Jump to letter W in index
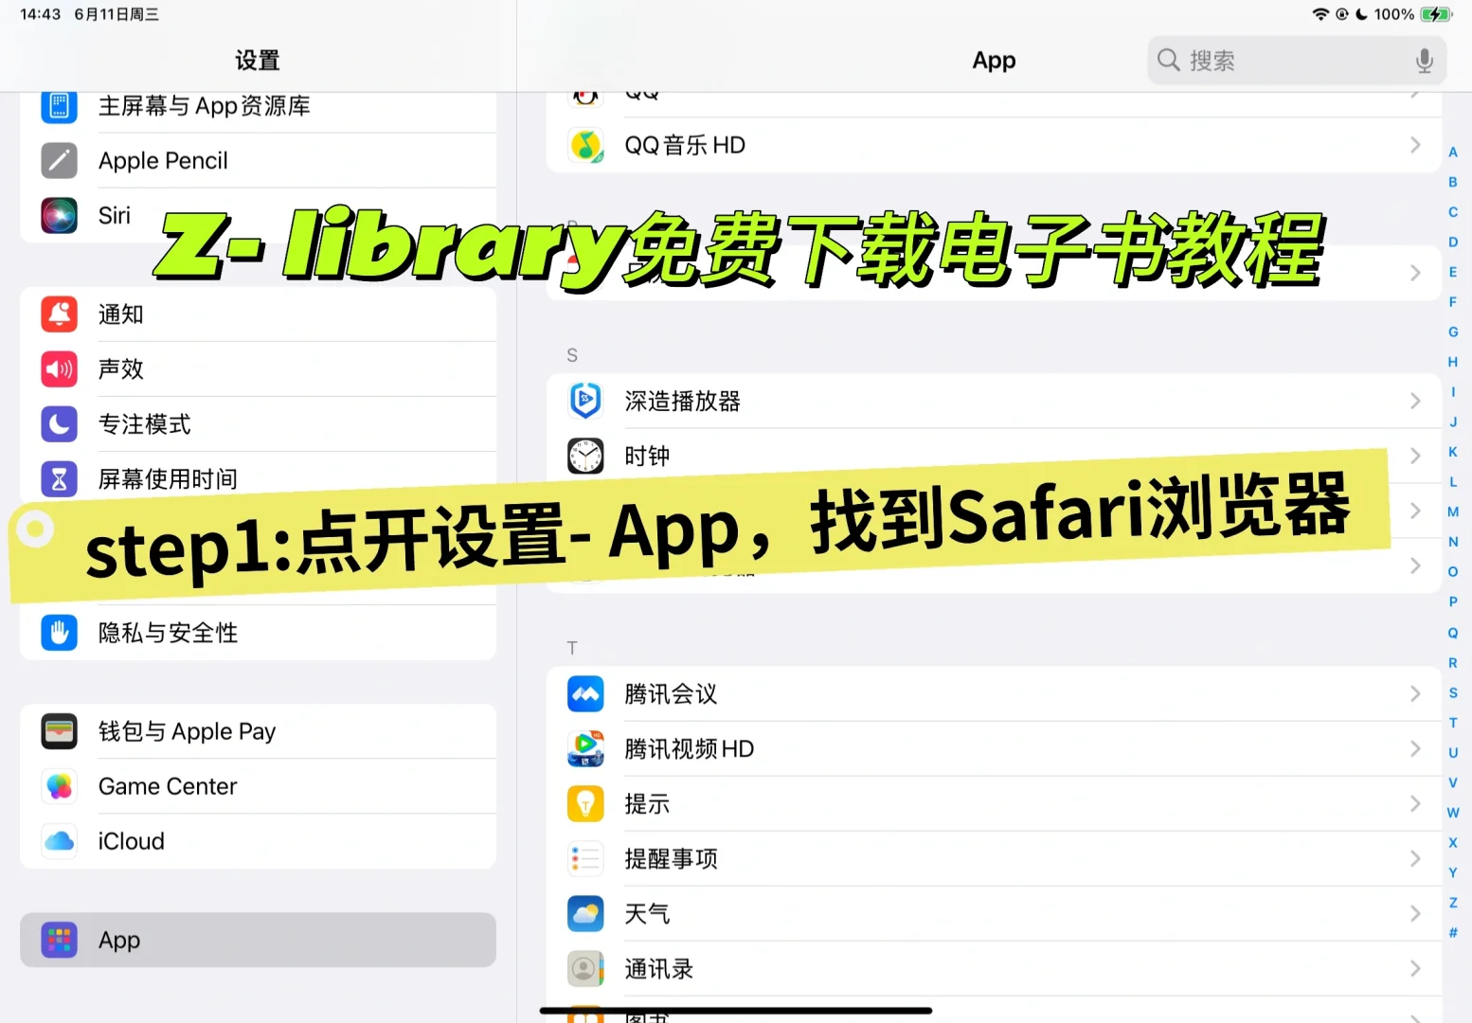The height and width of the screenshot is (1023, 1472). (x=1453, y=813)
